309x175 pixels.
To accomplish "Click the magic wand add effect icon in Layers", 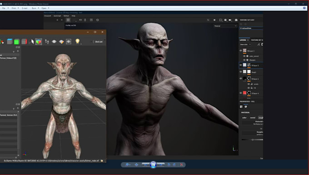I will pos(259,44).
